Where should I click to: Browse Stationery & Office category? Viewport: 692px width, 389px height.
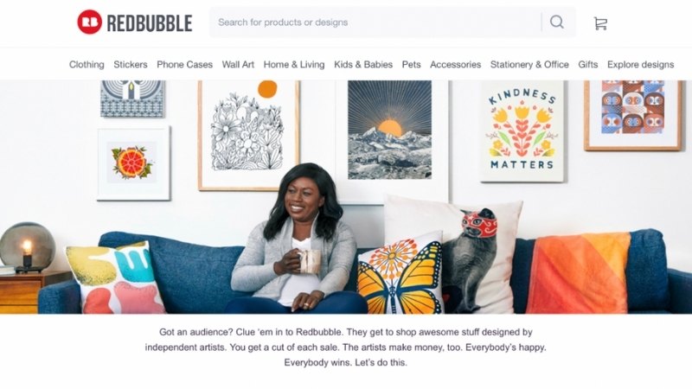coord(529,64)
